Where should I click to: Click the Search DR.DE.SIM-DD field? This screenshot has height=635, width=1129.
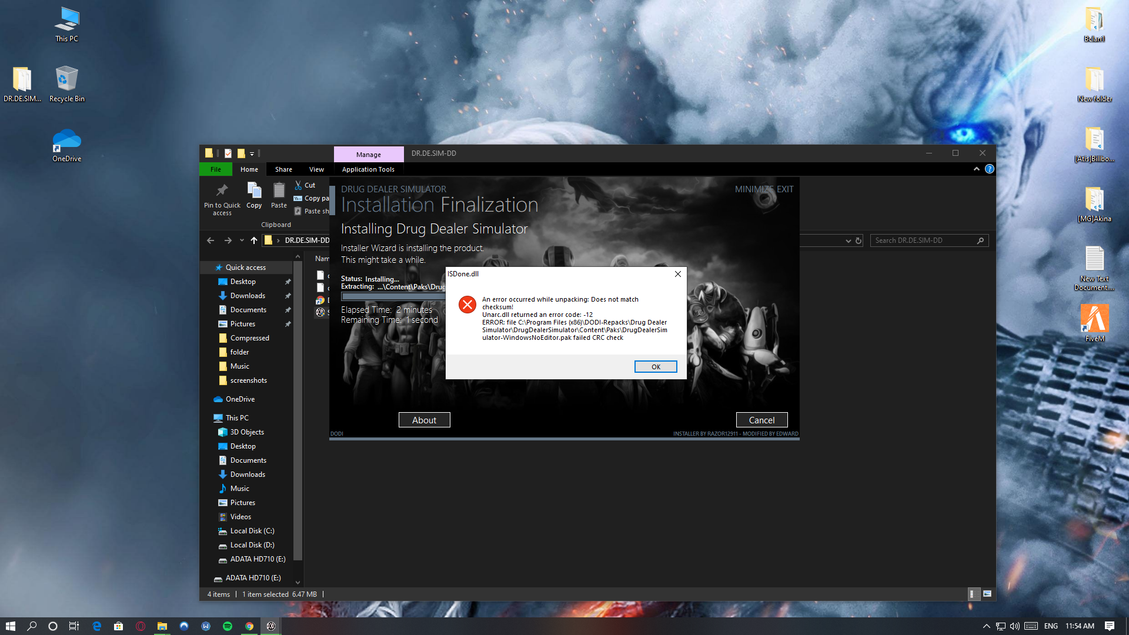tap(923, 240)
